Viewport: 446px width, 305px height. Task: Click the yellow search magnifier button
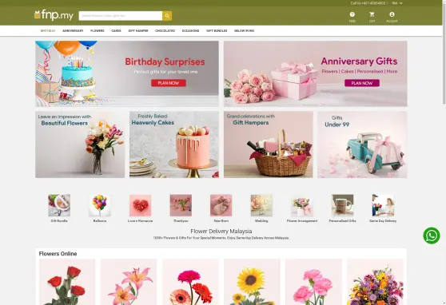(x=167, y=16)
